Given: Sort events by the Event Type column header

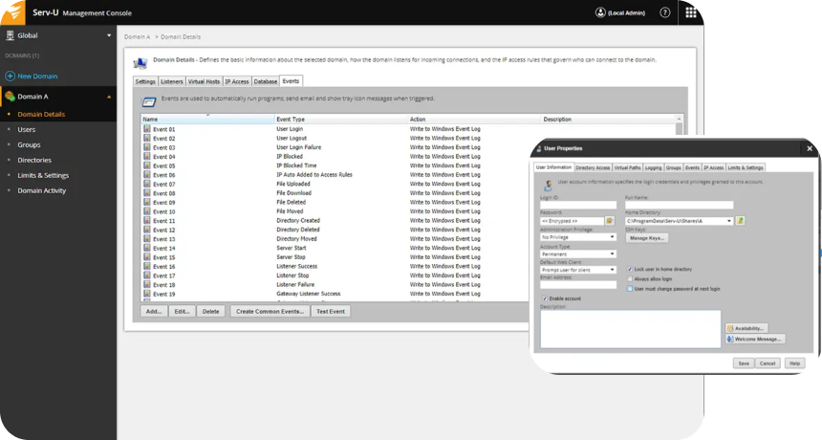Looking at the screenshot, I should click(x=341, y=119).
